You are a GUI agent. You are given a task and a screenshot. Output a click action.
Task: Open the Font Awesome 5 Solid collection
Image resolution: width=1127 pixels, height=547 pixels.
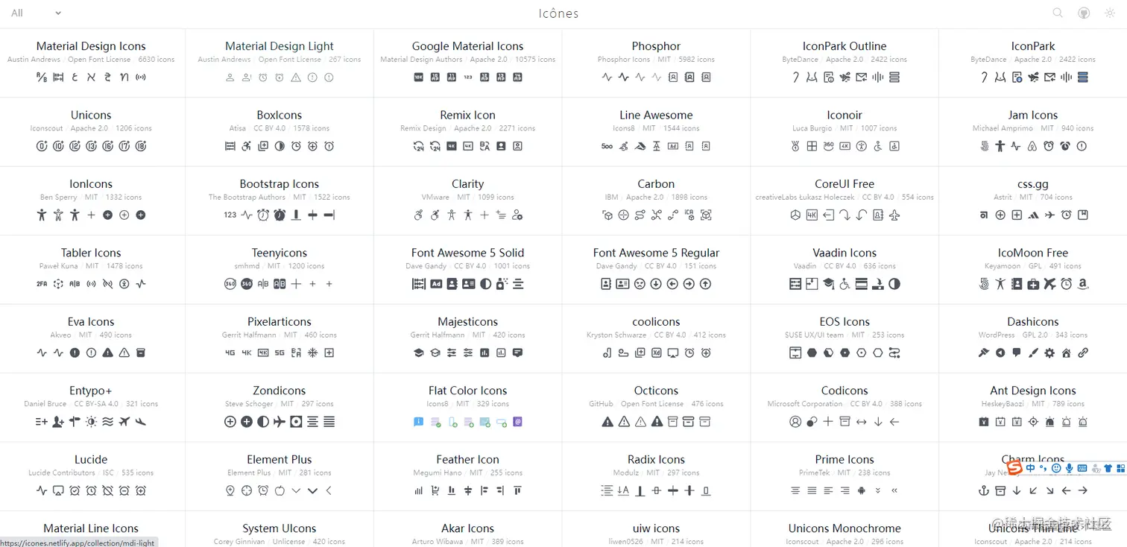(x=467, y=253)
